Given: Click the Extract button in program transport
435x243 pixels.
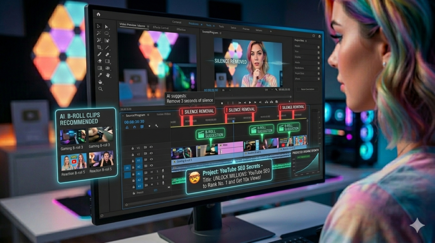Looking at the screenshot, I should [271, 102].
